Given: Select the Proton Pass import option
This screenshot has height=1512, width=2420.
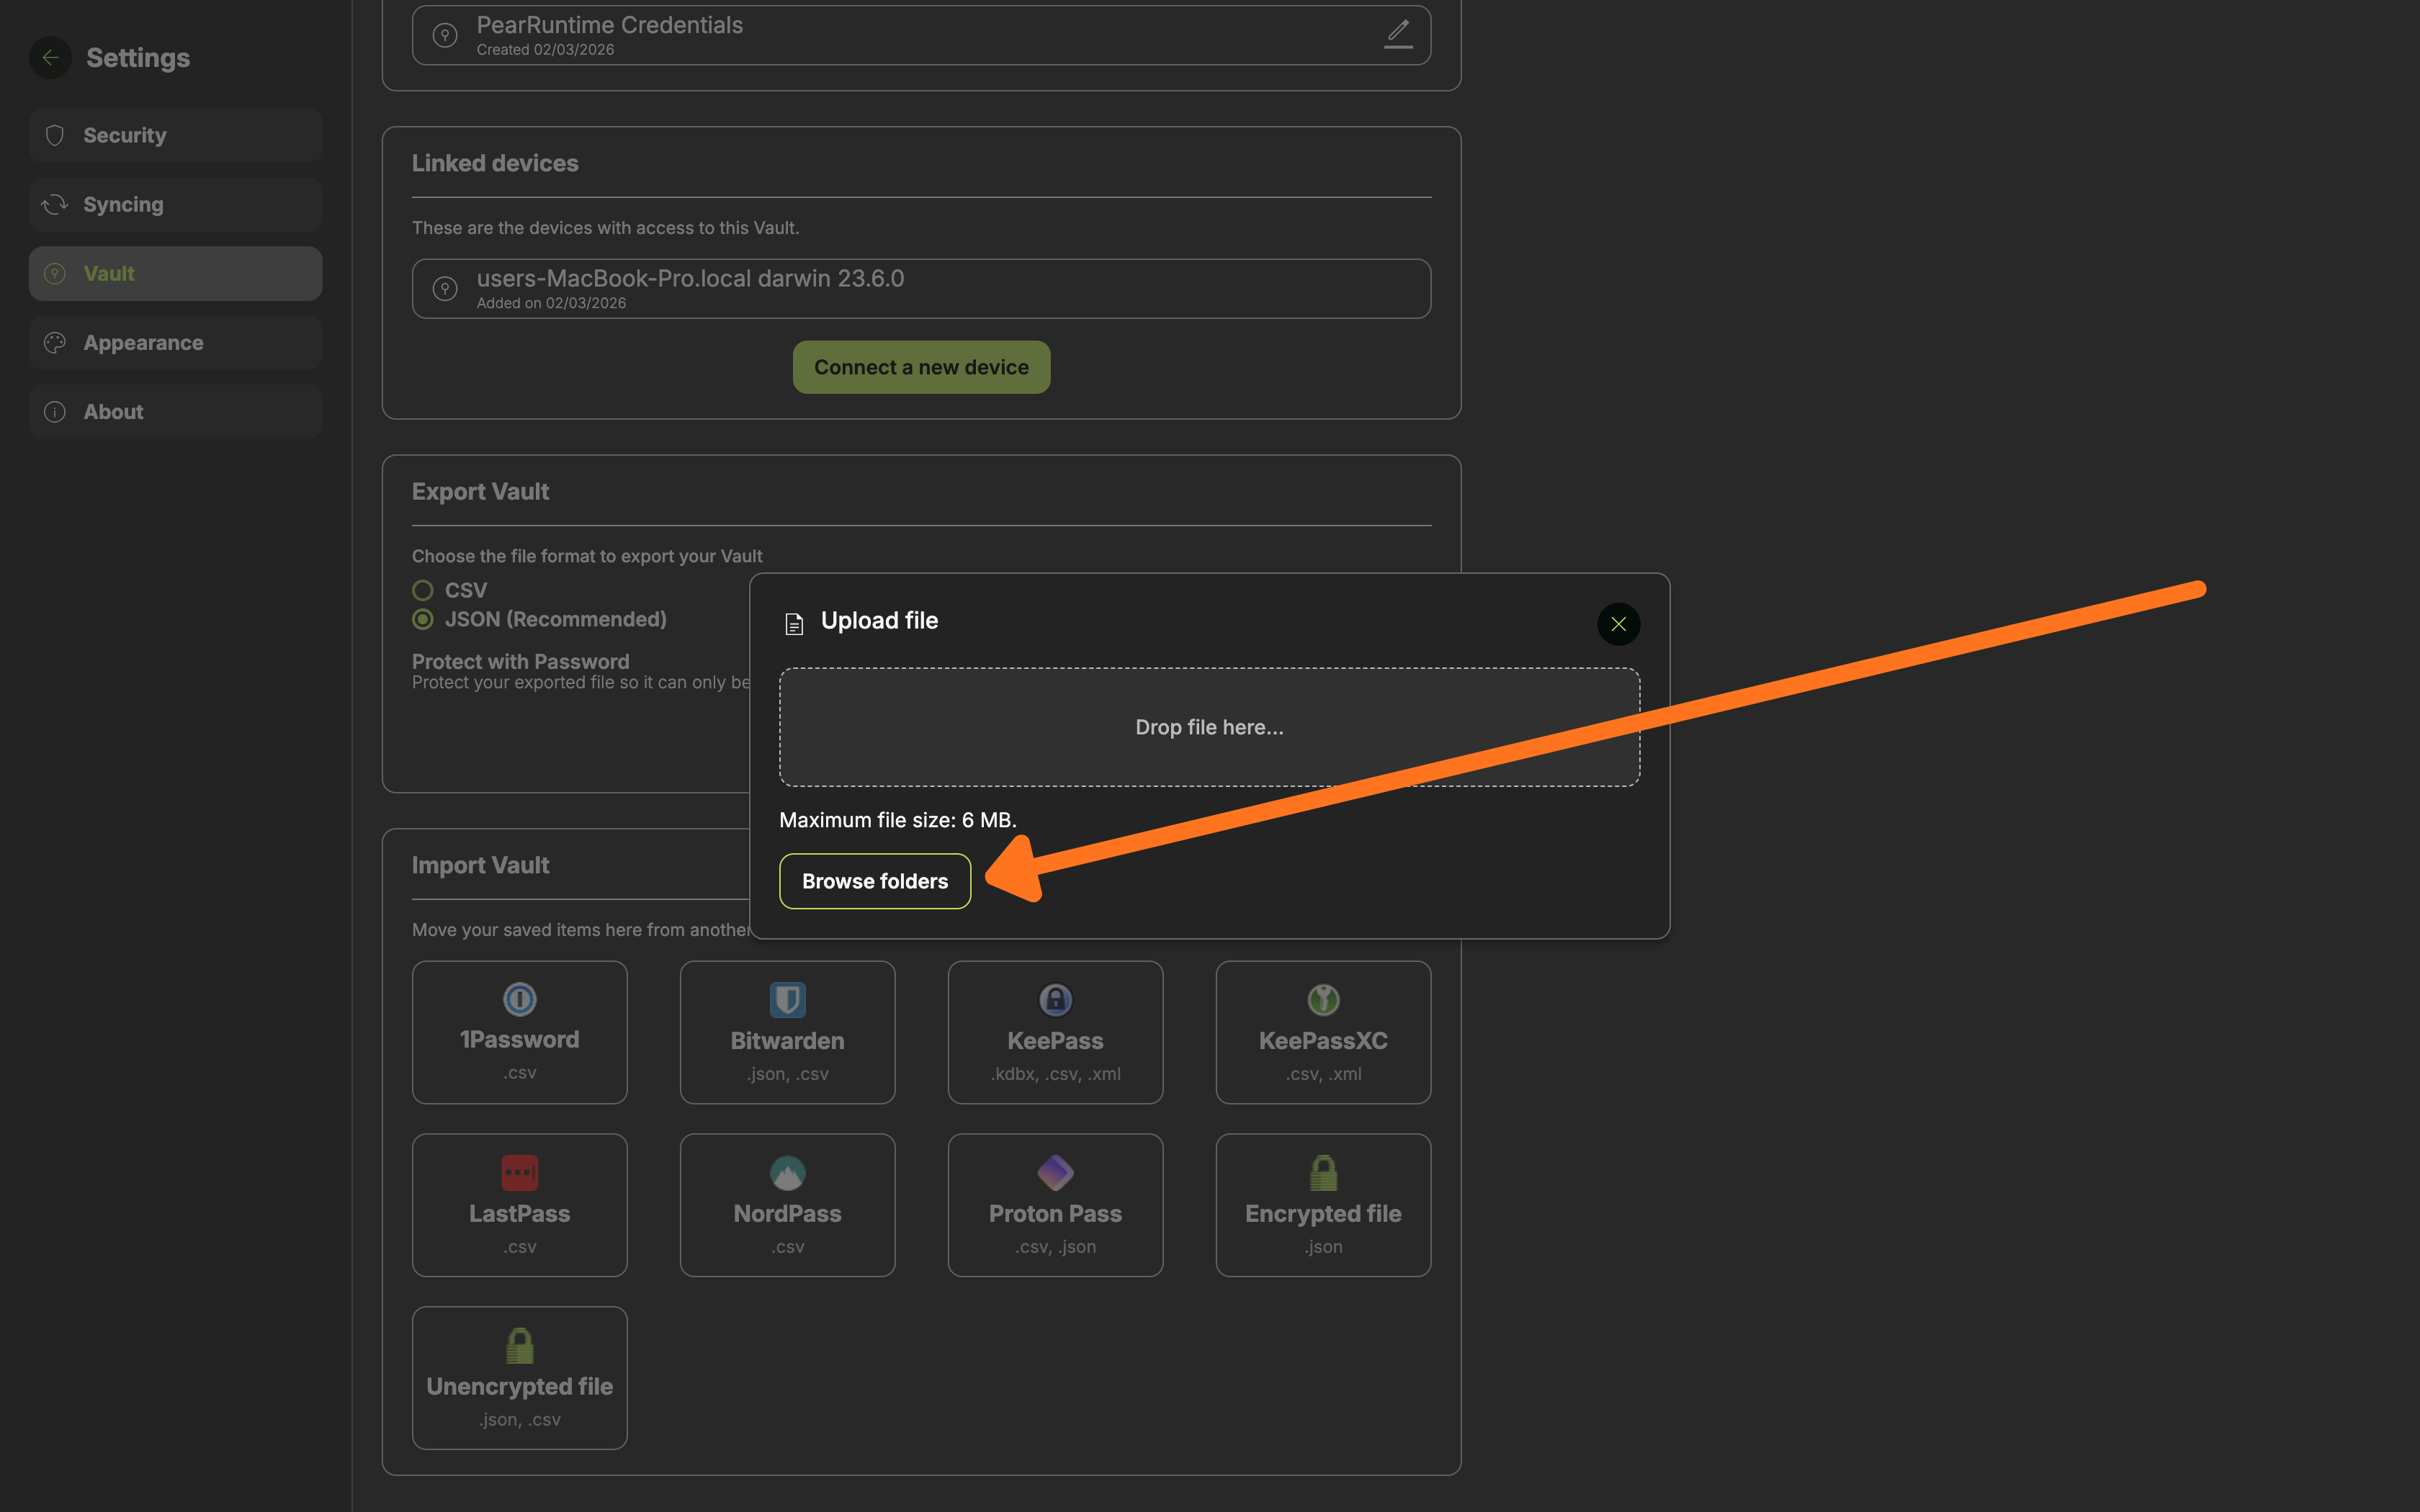Looking at the screenshot, I should pos(1055,1204).
